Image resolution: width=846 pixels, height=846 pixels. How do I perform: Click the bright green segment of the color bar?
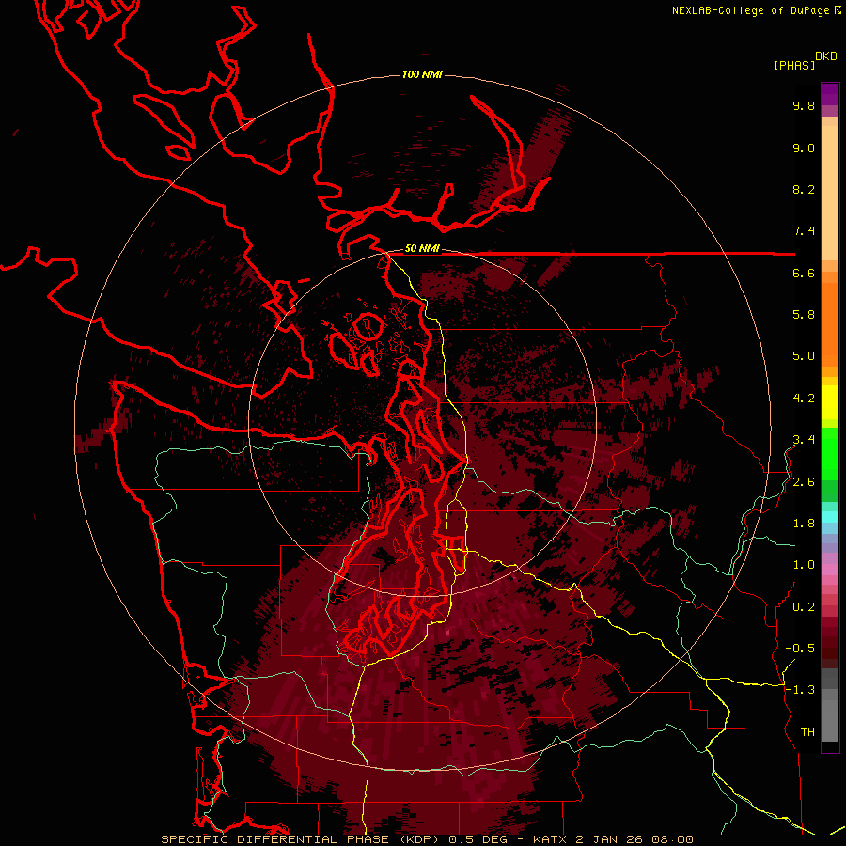[x=830, y=453]
